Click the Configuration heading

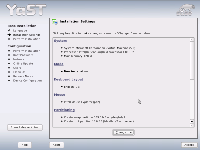pyautogui.click(x=19, y=46)
